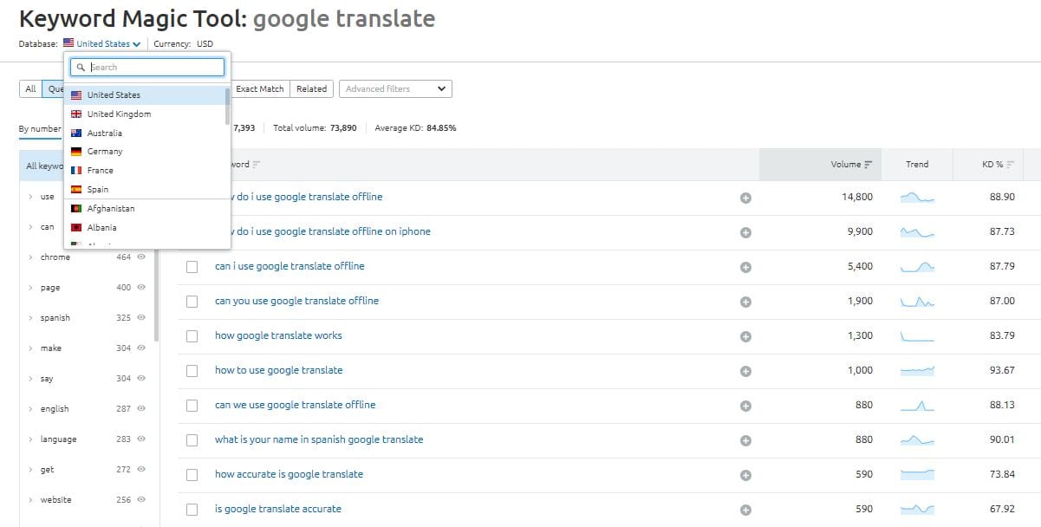1041x527 pixels.
Task: Open 'how google translate works' keyword link
Action: 278,335
